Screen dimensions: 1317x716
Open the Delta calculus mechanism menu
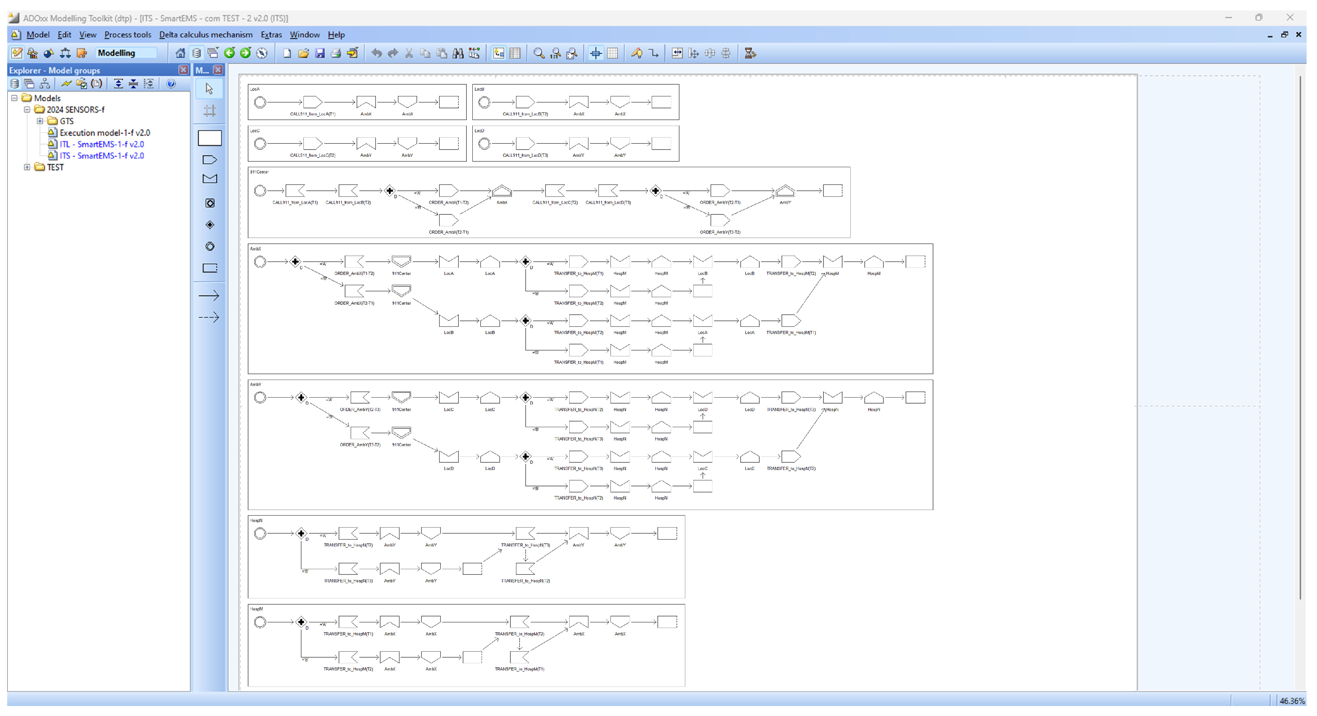coord(205,35)
